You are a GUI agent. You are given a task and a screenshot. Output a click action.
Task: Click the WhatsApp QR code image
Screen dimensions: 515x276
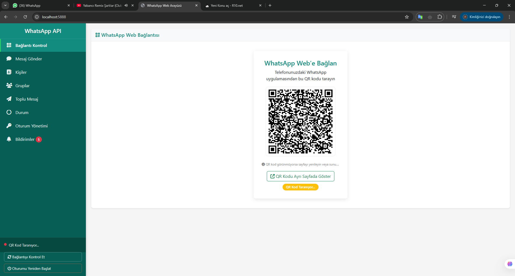[301, 122]
